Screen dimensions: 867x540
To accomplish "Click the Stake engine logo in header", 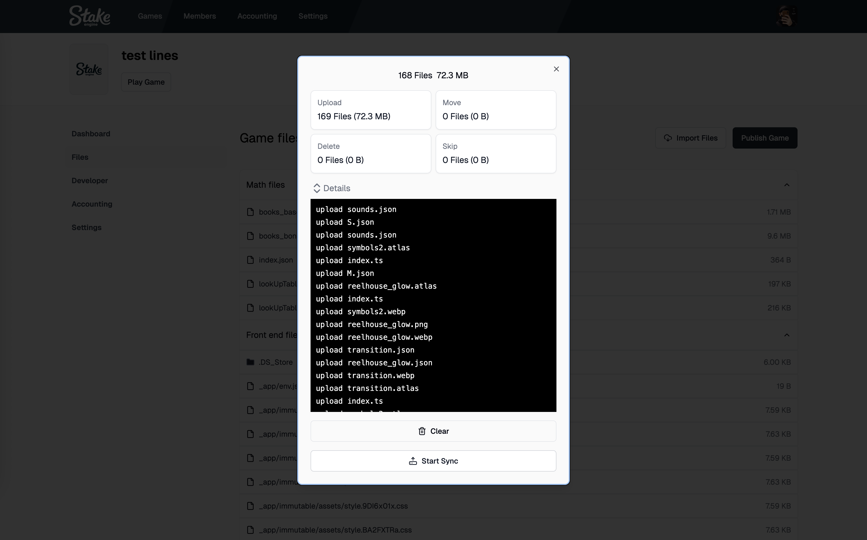I will [90, 16].
